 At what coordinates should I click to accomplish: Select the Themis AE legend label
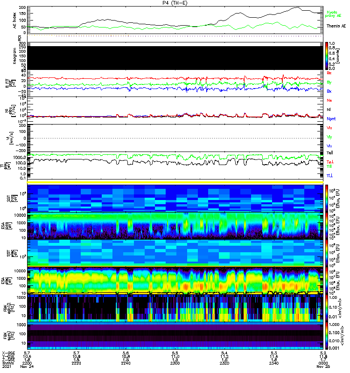coord(336,26)
